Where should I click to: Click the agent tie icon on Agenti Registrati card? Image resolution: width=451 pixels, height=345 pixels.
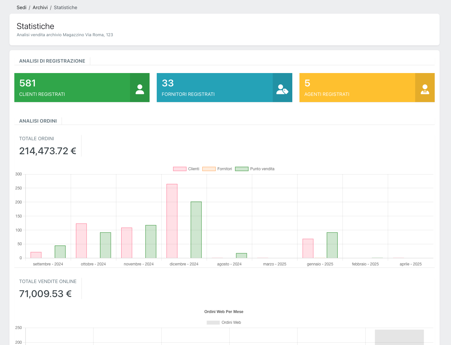(x=425, y=89)
